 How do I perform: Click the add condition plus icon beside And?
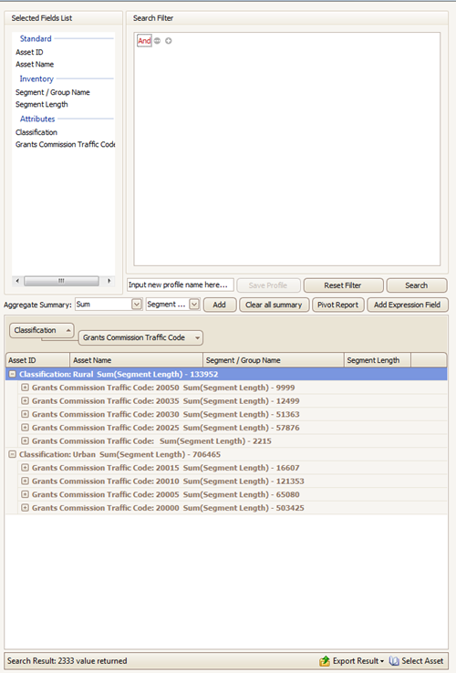click(169, 41)
